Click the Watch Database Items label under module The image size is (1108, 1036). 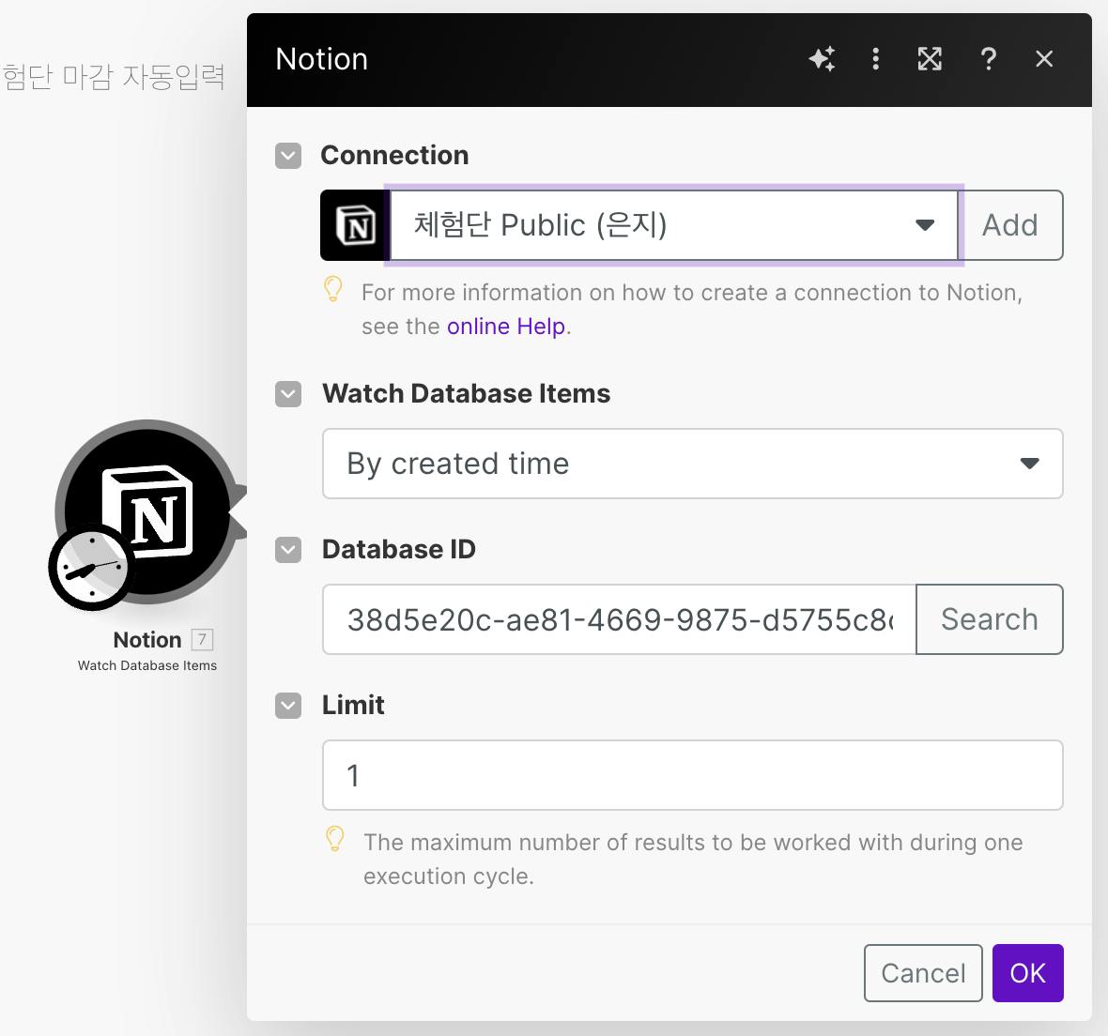tap(147, 665)
